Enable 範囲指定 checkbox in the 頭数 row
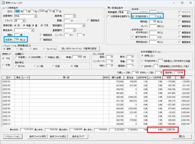Viewport: 195px width, 144px height. 41,35
